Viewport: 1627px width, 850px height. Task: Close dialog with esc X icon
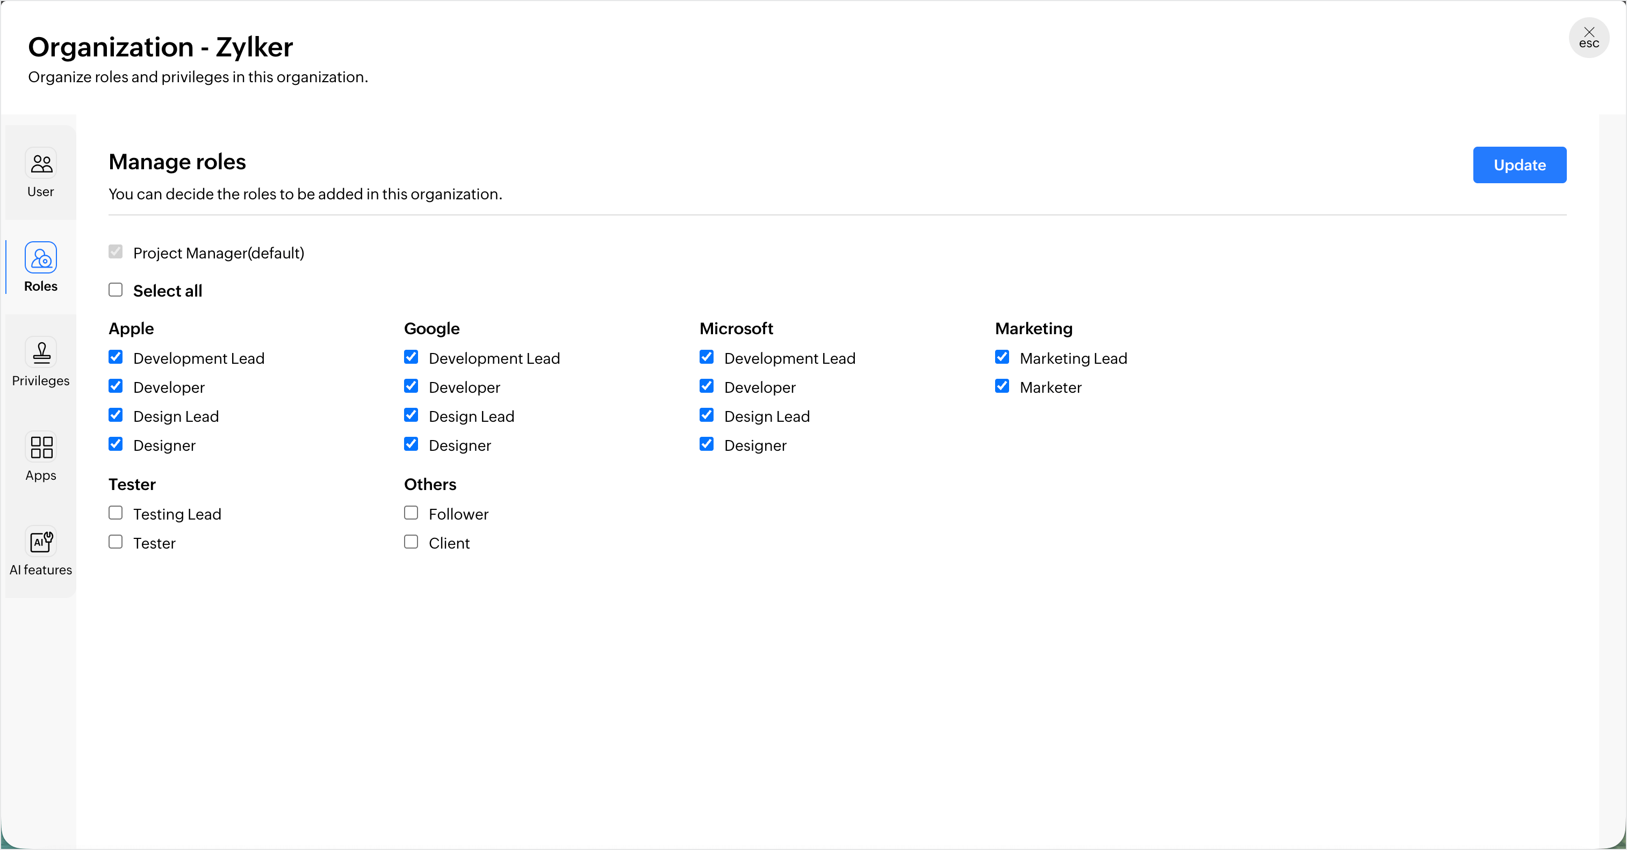click(x=1588, y=37)
